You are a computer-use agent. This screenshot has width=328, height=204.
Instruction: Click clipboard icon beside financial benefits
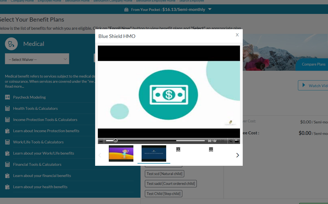point(7,176)
